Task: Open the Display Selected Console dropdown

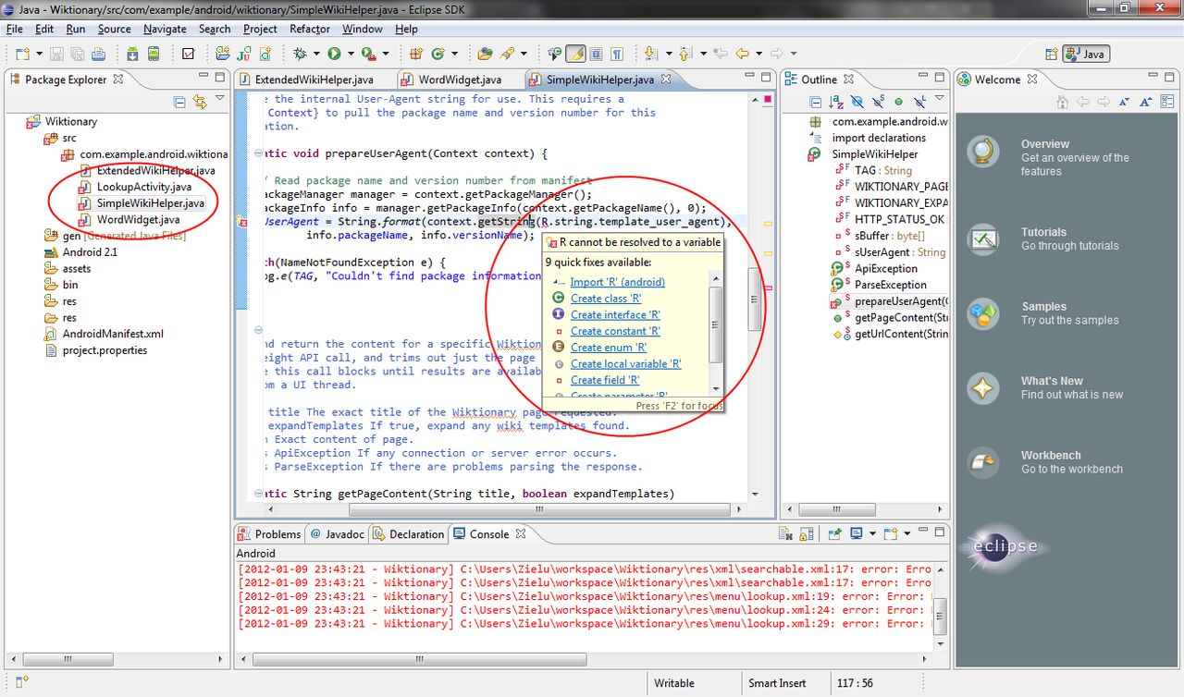Action: [872, 533]
